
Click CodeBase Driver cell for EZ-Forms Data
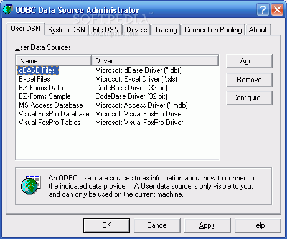131,88
